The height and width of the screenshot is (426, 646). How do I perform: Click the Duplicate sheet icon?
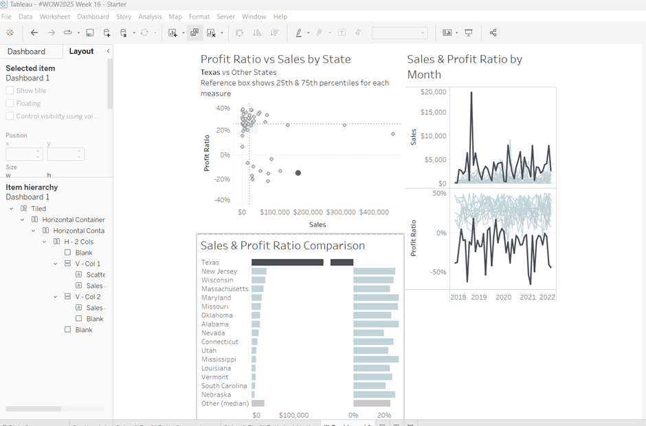click(194, 32)
